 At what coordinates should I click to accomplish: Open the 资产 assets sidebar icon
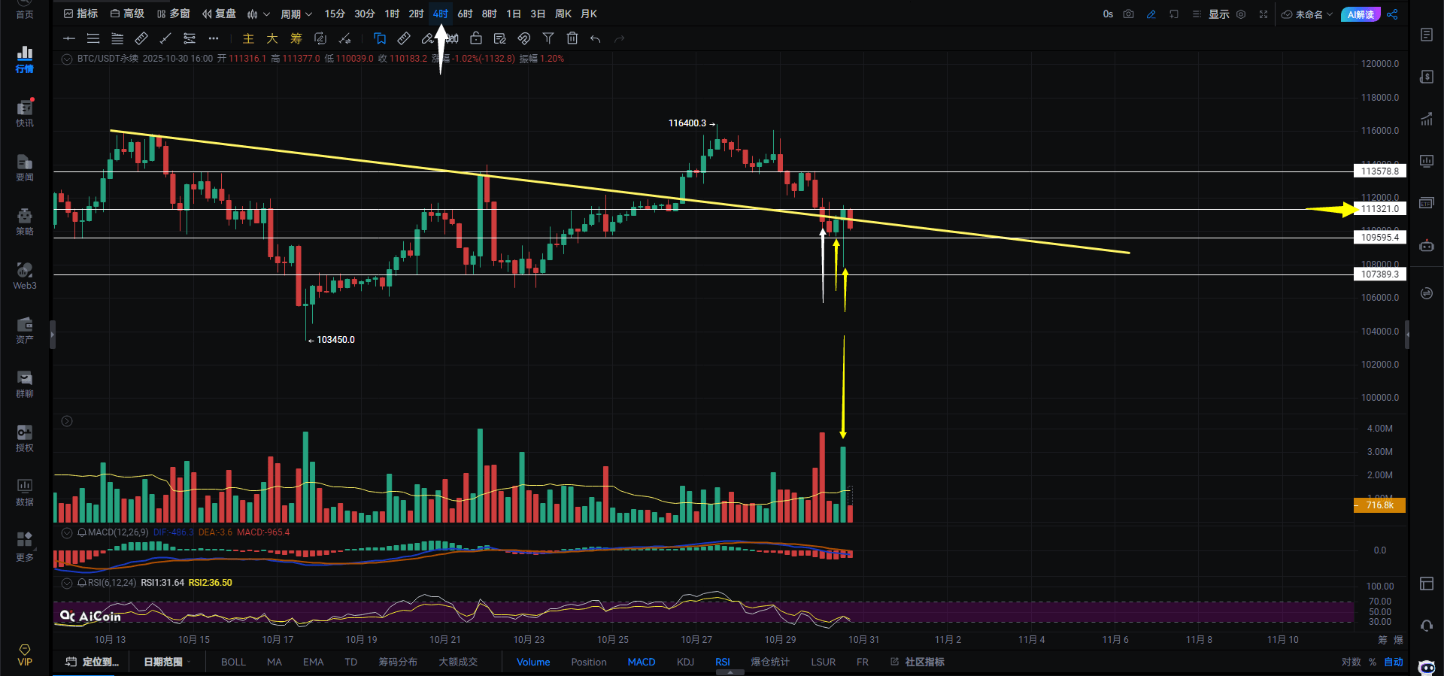pos(25,330)
